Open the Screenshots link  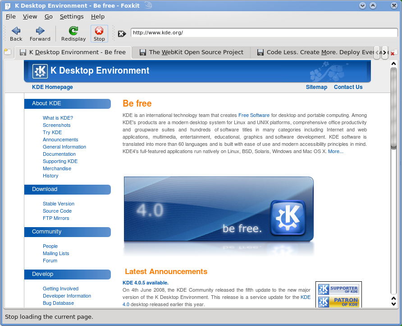point(57,125)
